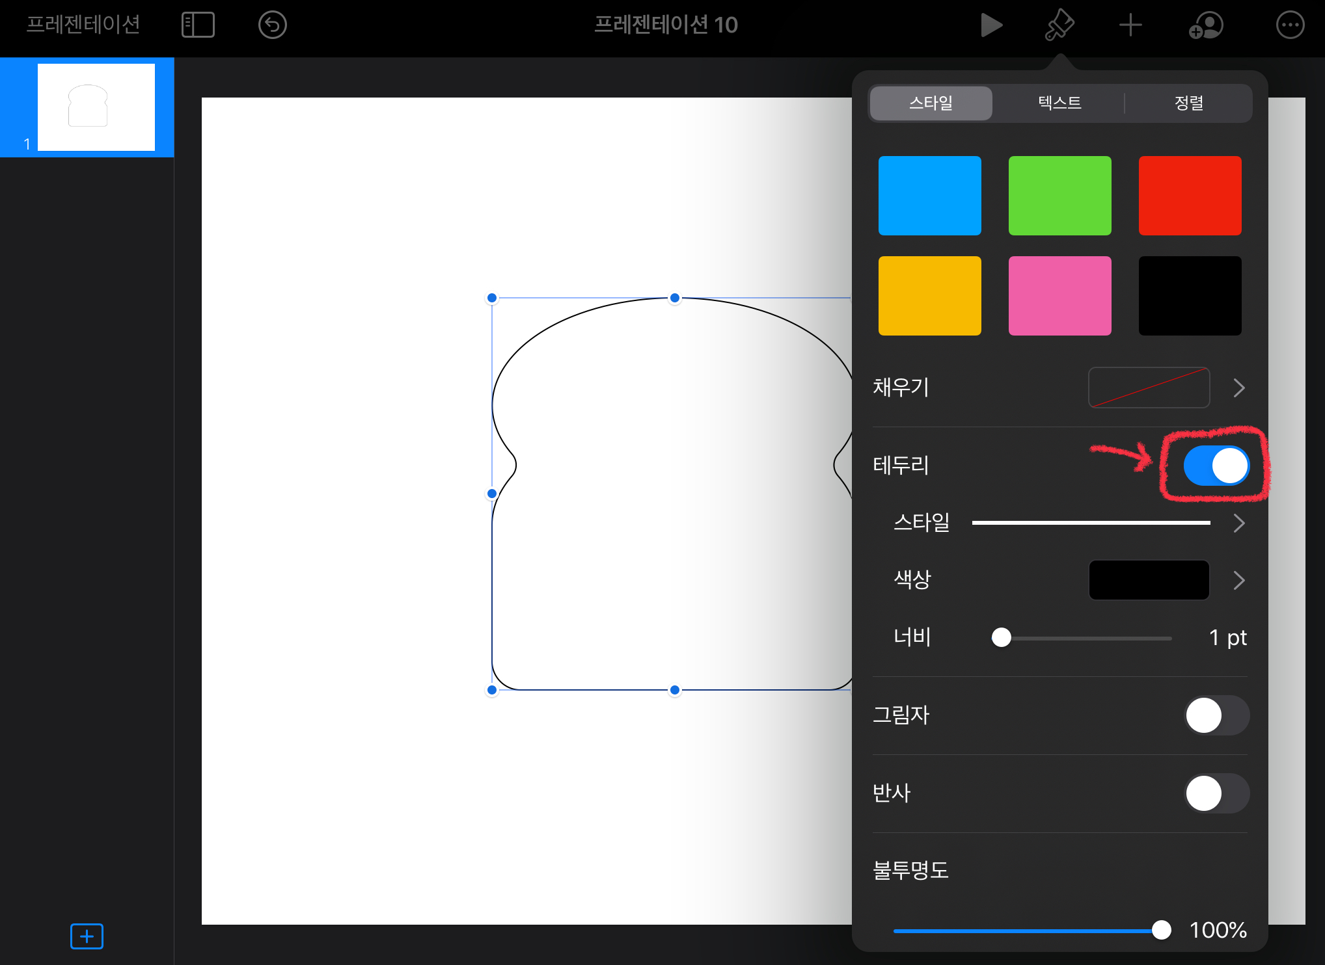
Task: Tap the Undo arrow icon
Action: [272, 25]
